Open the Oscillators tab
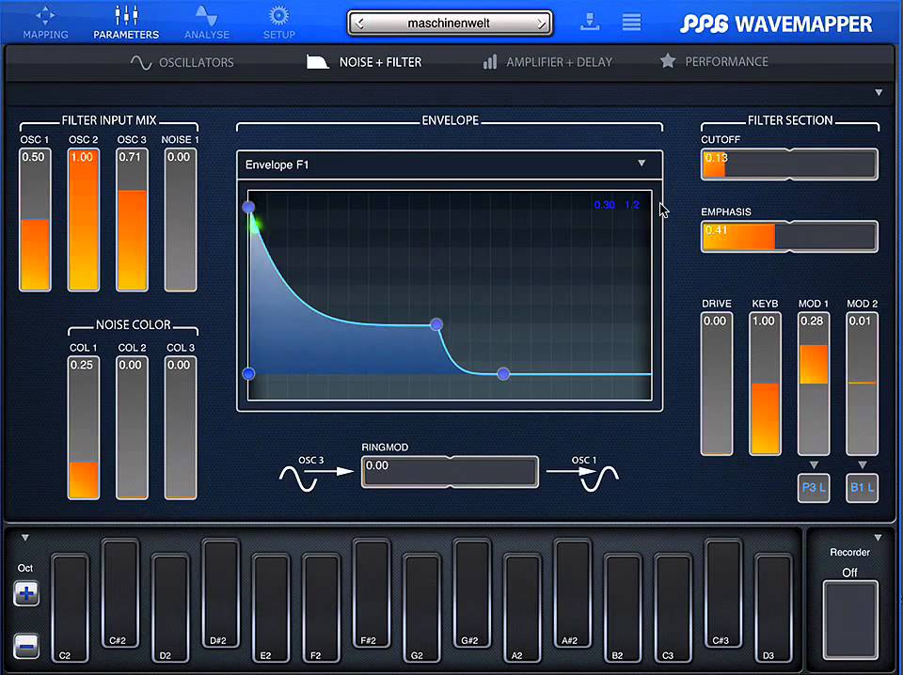The image size is (903, 675). click(x=182, y=62)
